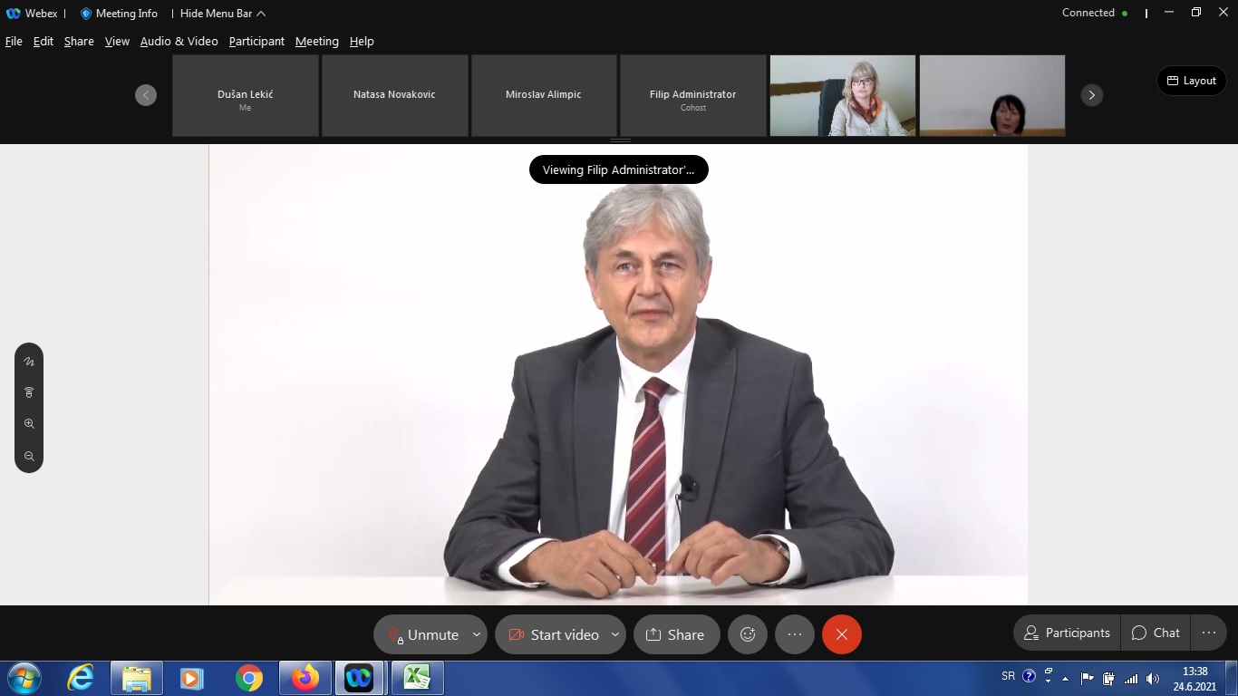Viewport: 1238px width, 696px height.
Task: Click the remote control icon in the side toolbar
Action: pos(29,392)
